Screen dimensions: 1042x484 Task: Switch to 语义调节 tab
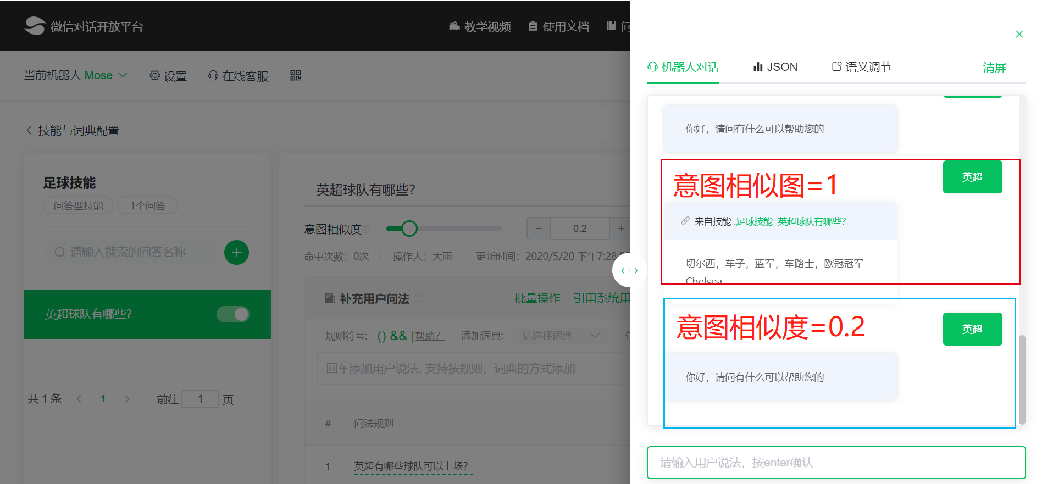(861, 67)
